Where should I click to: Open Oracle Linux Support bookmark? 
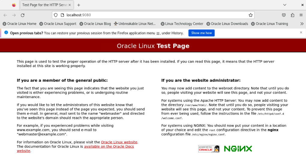(58, 24)
